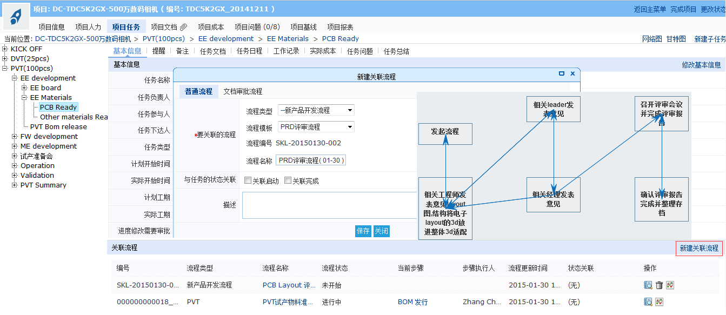Open the 流程模板 dropdown showing PRD评审流程
The image size is (726, 315).
pos(316,127)
